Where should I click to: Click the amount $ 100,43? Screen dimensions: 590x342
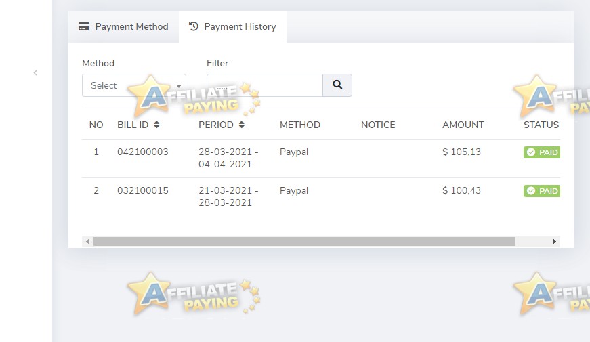click(462, 190)
